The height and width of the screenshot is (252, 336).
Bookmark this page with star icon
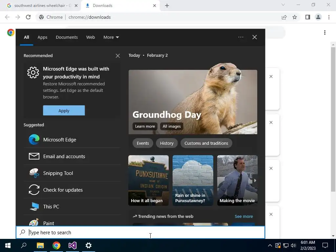click(295, 17)
